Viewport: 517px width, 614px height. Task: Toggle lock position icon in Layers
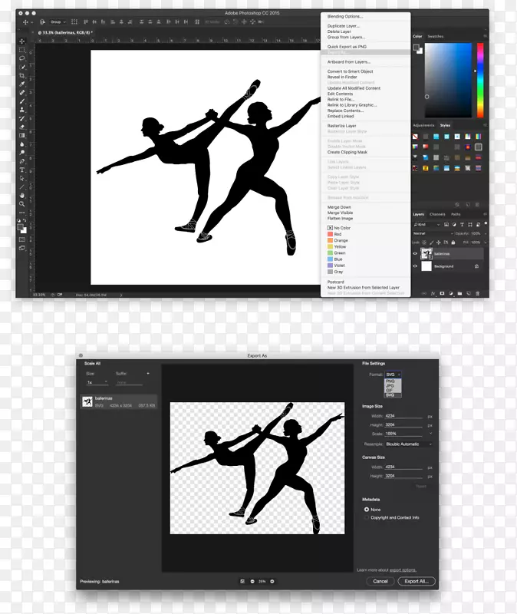(438, 243)
